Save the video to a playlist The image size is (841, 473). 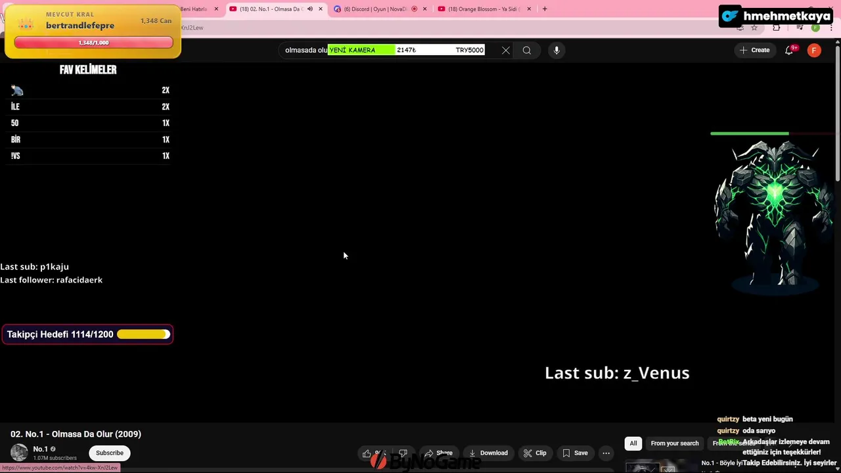tap(575, 453)
